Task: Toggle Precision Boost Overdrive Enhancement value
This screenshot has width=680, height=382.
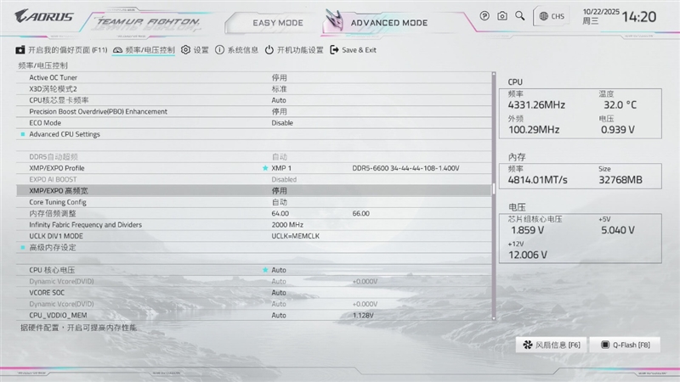Action: (280, 111)
